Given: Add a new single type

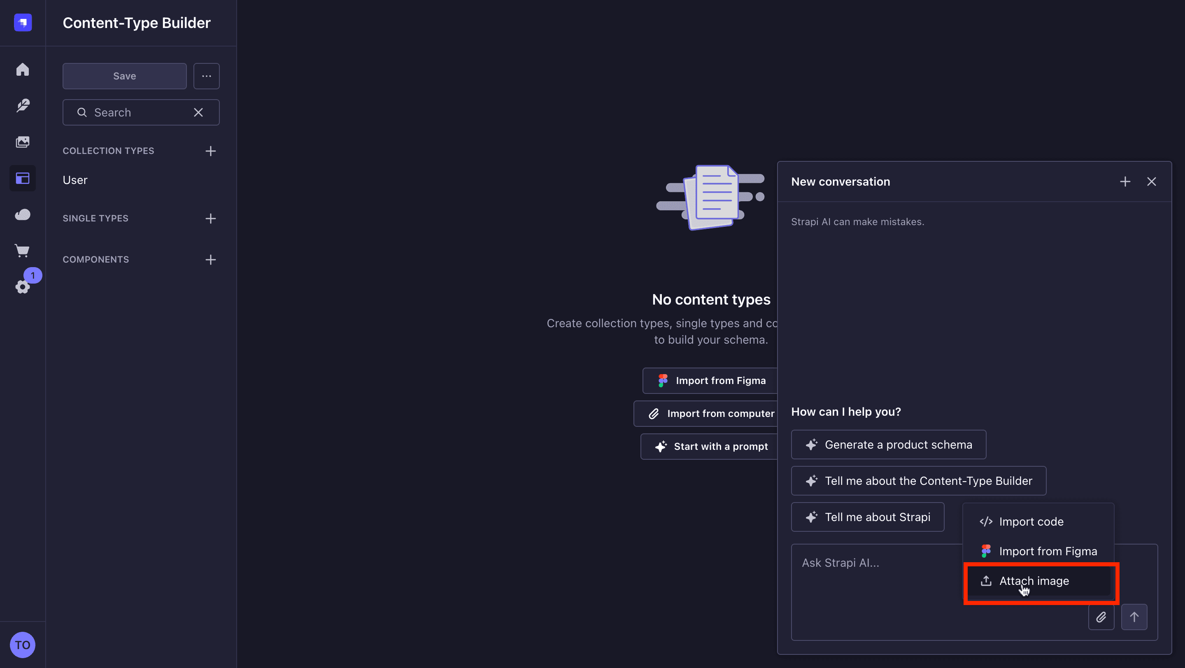Looking at the screenshot, I should coord(211,219).
